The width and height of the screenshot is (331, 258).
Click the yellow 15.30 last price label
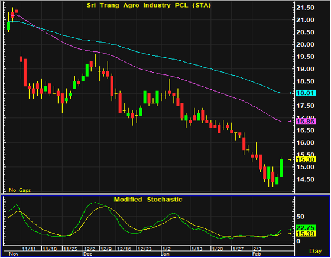click(306, 159)
